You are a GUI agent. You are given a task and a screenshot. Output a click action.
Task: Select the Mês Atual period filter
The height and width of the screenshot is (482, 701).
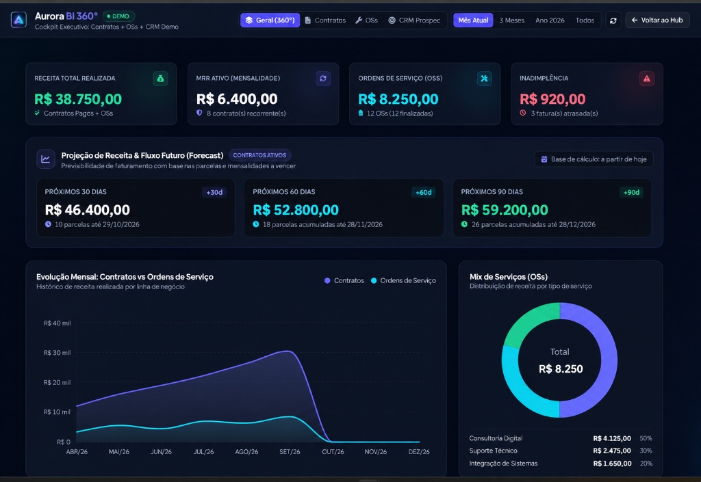(x=473, y=20)
